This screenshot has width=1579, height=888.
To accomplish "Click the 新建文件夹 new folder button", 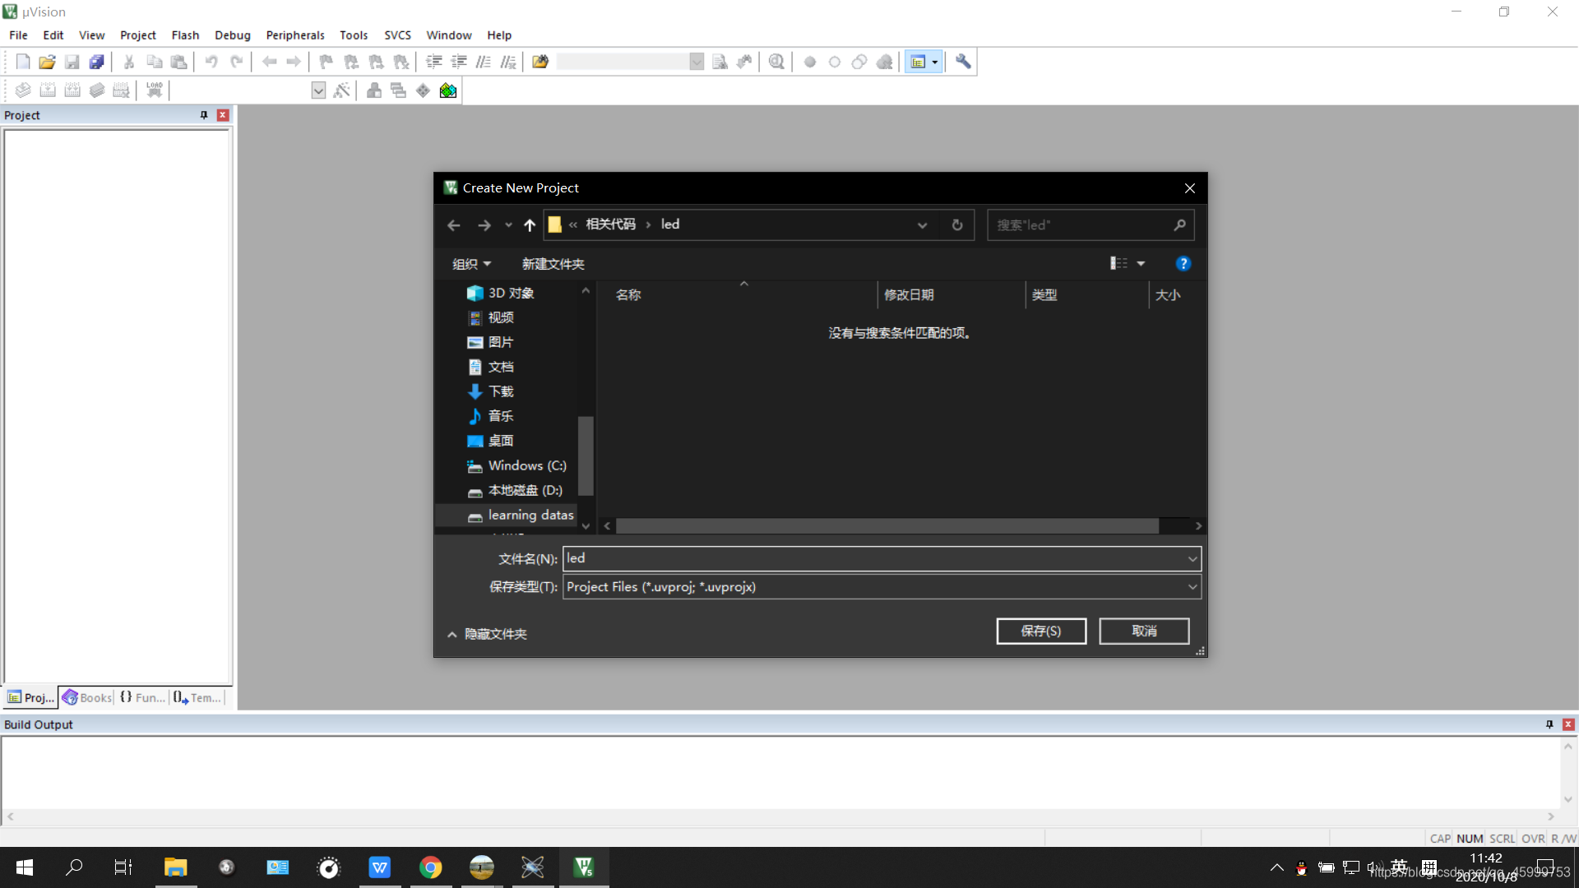I will 553,264.
